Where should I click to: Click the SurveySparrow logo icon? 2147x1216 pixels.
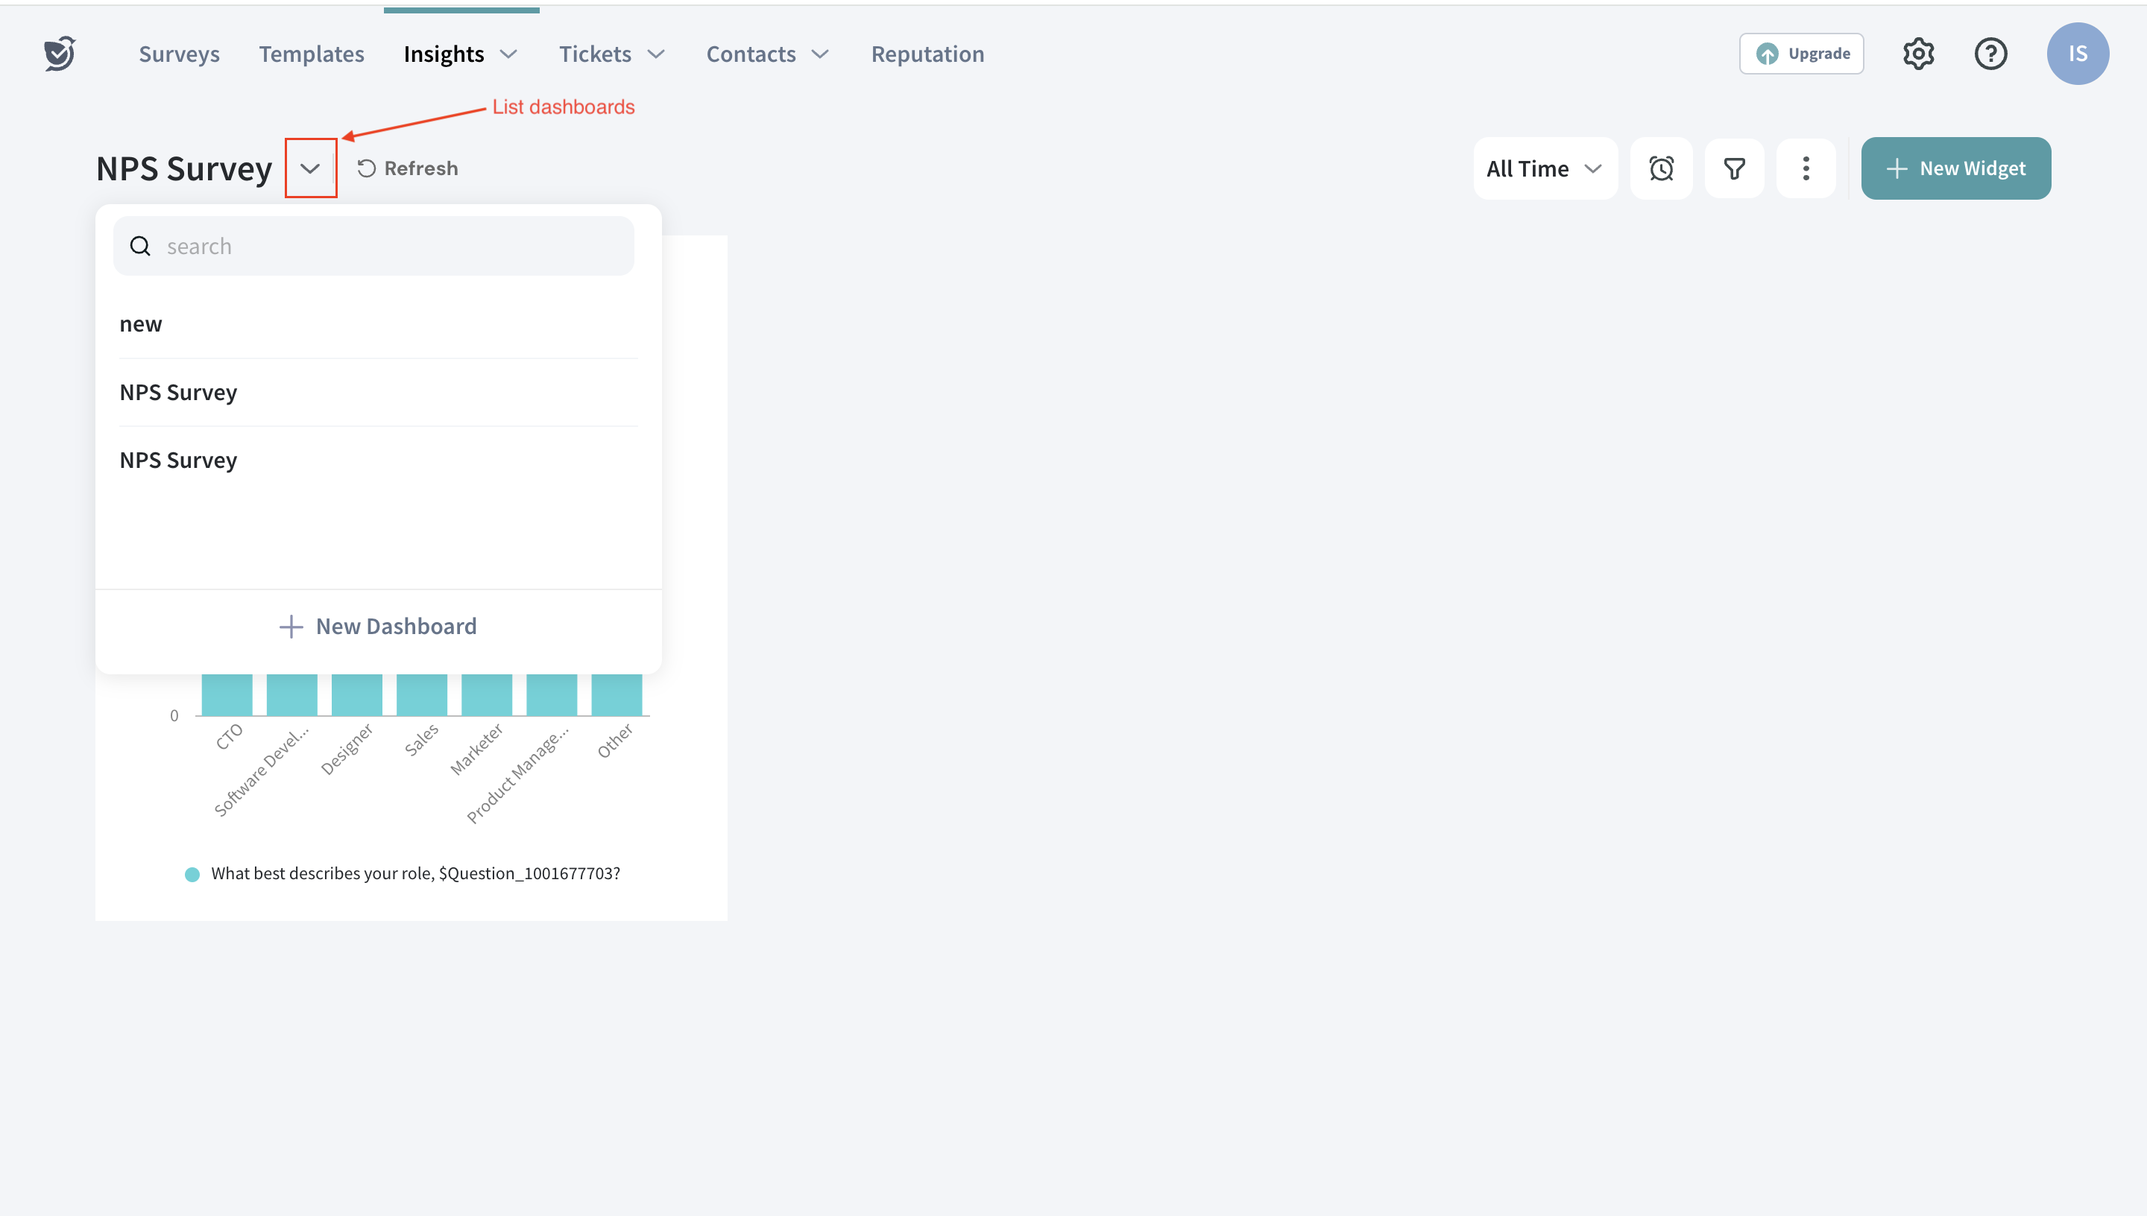coord(60,54)
